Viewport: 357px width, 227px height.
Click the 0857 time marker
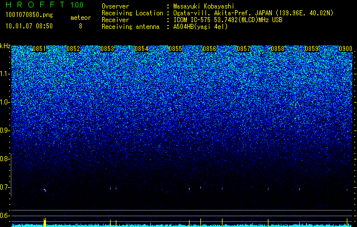(243, 49)
